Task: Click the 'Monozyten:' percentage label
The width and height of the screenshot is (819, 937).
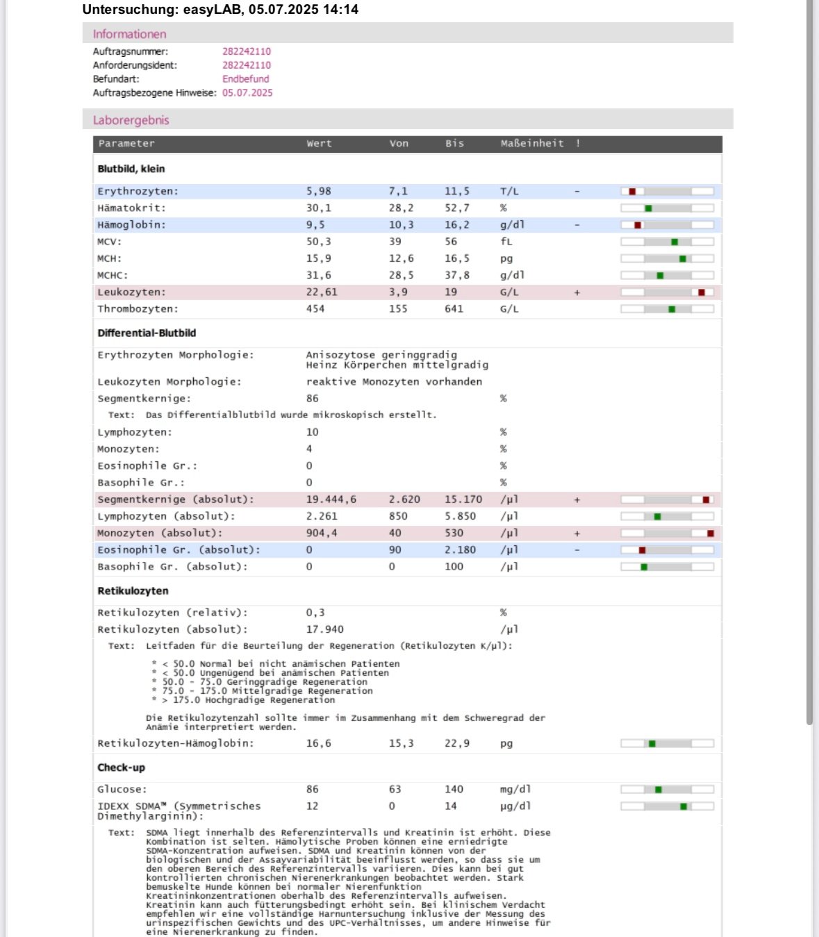Action: pos(129,449)
